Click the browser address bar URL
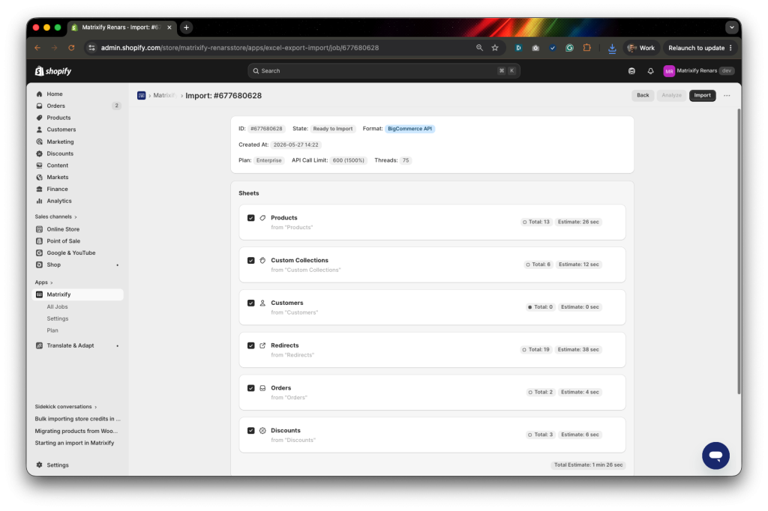 pos(239,48)
